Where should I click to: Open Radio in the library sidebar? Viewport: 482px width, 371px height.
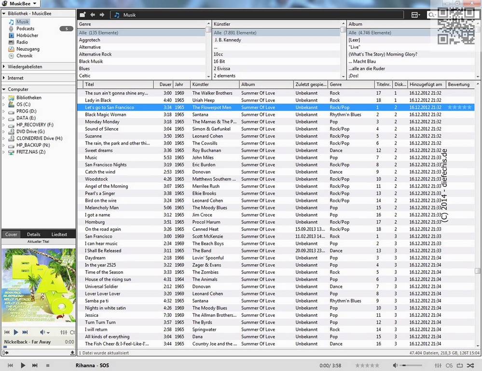[22, 42]
